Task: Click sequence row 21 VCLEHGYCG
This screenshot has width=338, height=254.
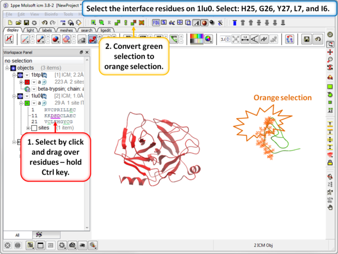Action: pos(58,122)
